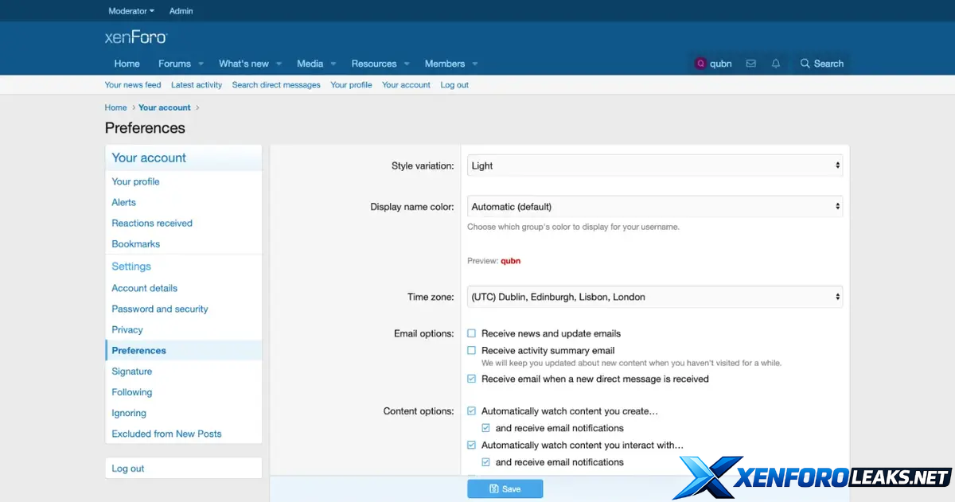Image resolution: width=955 pixels, height=502 pixels.
Task: Open the Style variation dropdown
Action: [654, 165]
